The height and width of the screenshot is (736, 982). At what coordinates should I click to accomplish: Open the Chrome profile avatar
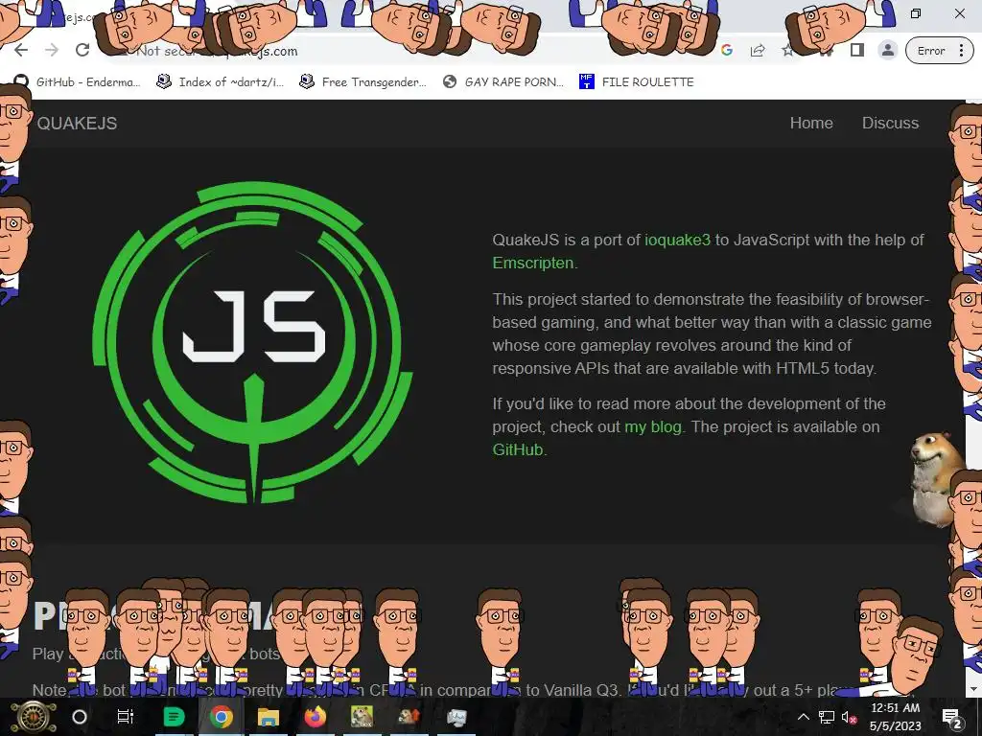coord(887,51)
